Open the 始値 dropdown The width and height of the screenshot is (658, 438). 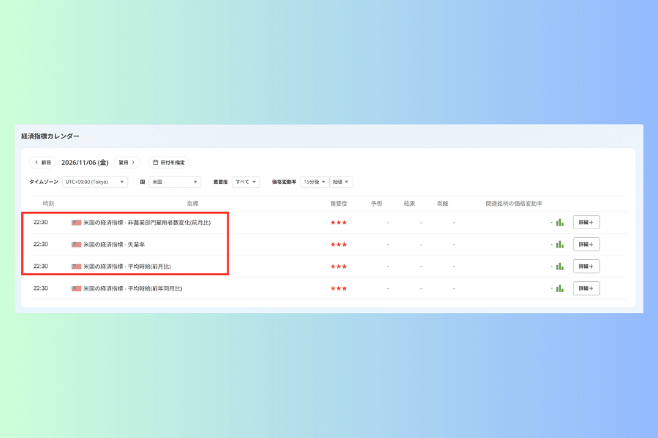pos(341,182)
